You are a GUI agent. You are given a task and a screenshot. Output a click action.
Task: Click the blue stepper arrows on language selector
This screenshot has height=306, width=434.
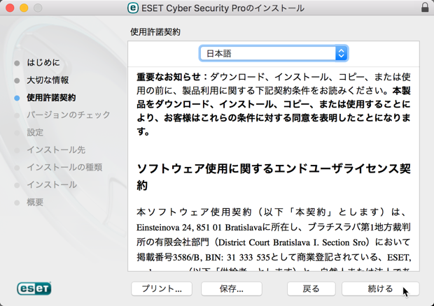(x=342, y=53)
